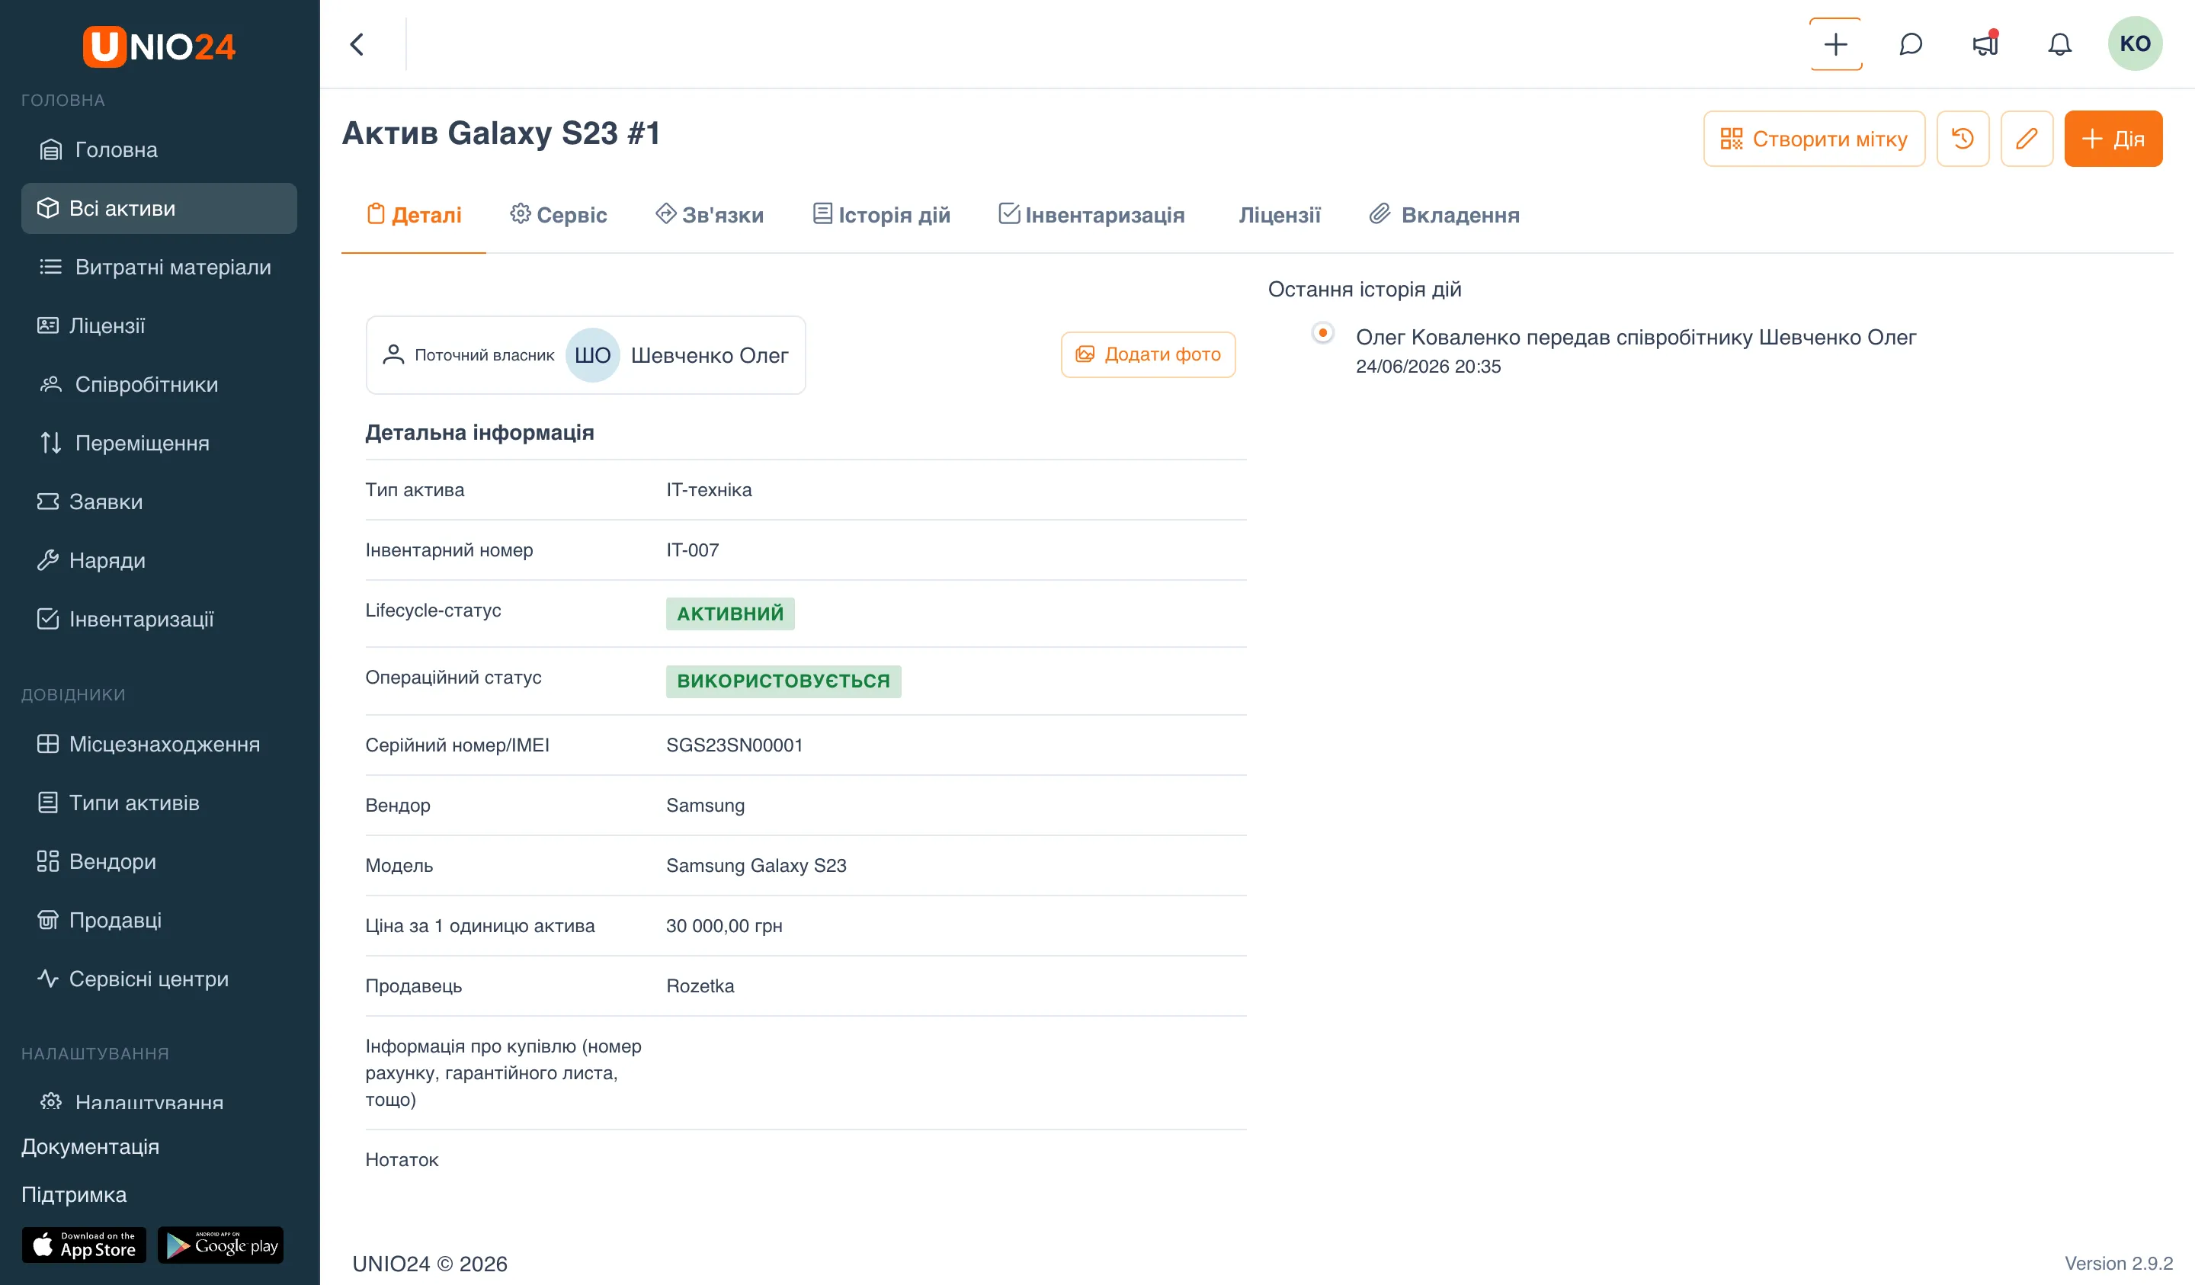Screen dimensions: 2195x1285
Task: Click the Google Play download badge
Action: [x=220, y=1246]
